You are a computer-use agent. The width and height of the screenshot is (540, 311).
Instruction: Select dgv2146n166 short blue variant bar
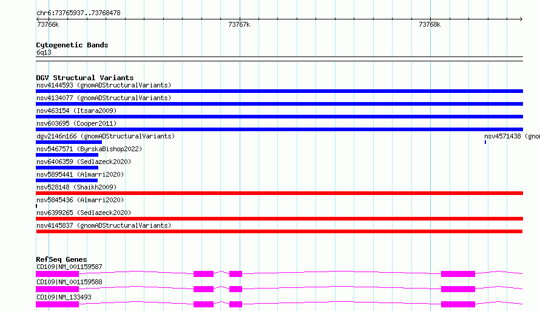(x=69, y=142)
